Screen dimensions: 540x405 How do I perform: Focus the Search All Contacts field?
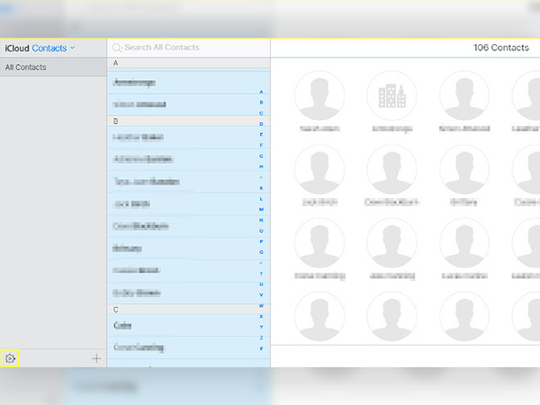point(189,48)
